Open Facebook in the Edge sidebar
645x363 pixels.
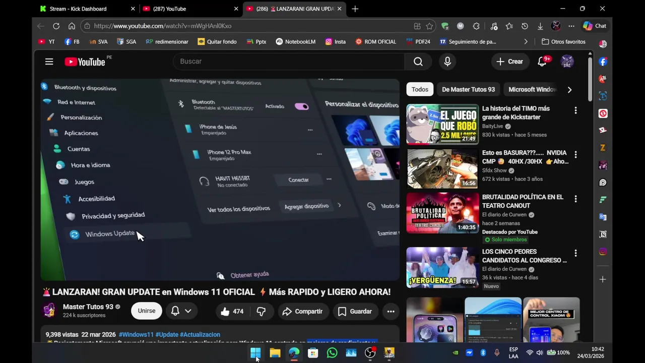point(603,62)
